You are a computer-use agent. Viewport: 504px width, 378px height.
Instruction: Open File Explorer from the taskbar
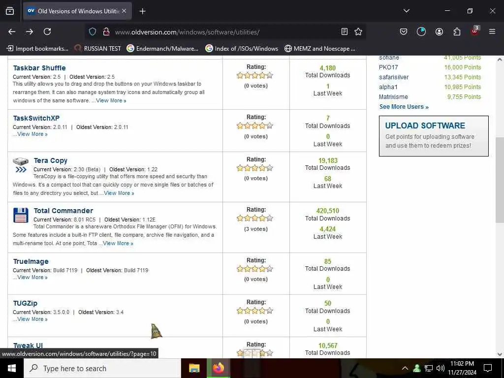(194, 368)
